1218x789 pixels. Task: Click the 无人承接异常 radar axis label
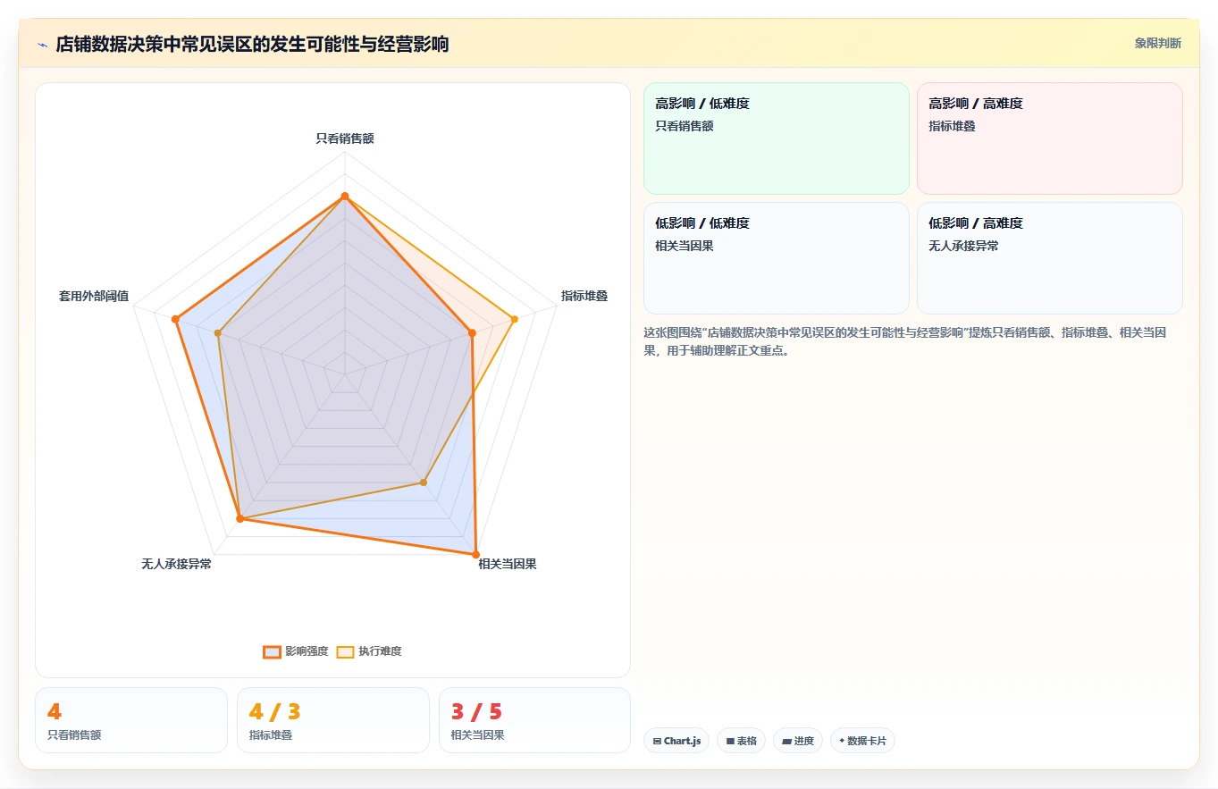coord(177,564)
